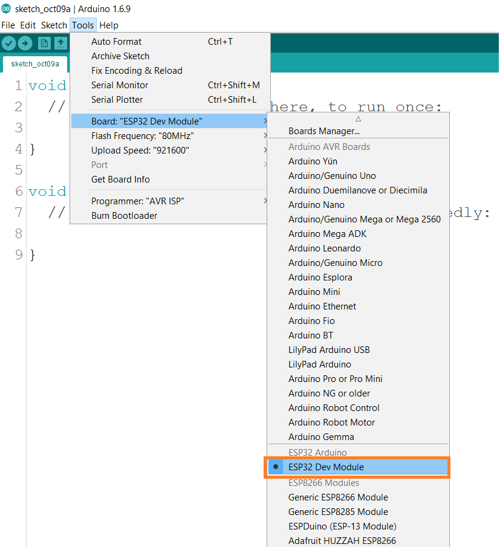This screenshot has height=547, width=500.
Task: Select Generic ESP8285 Module board
Action: pyautogui.click(x=359, y=512)
